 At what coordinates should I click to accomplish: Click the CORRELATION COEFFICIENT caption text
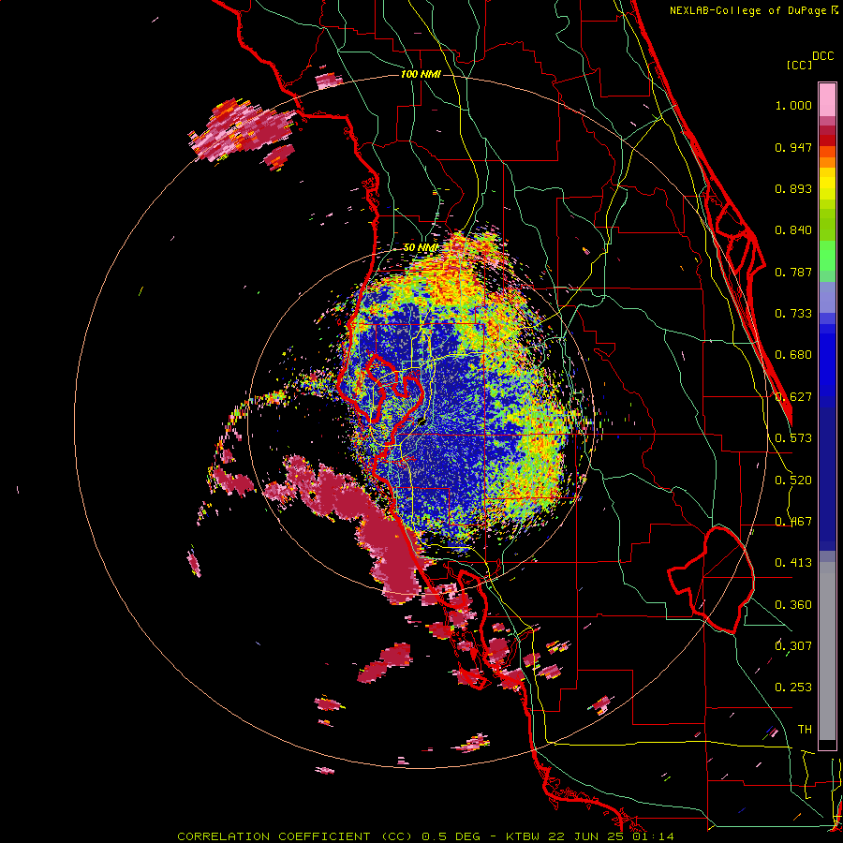click(274, 836)
